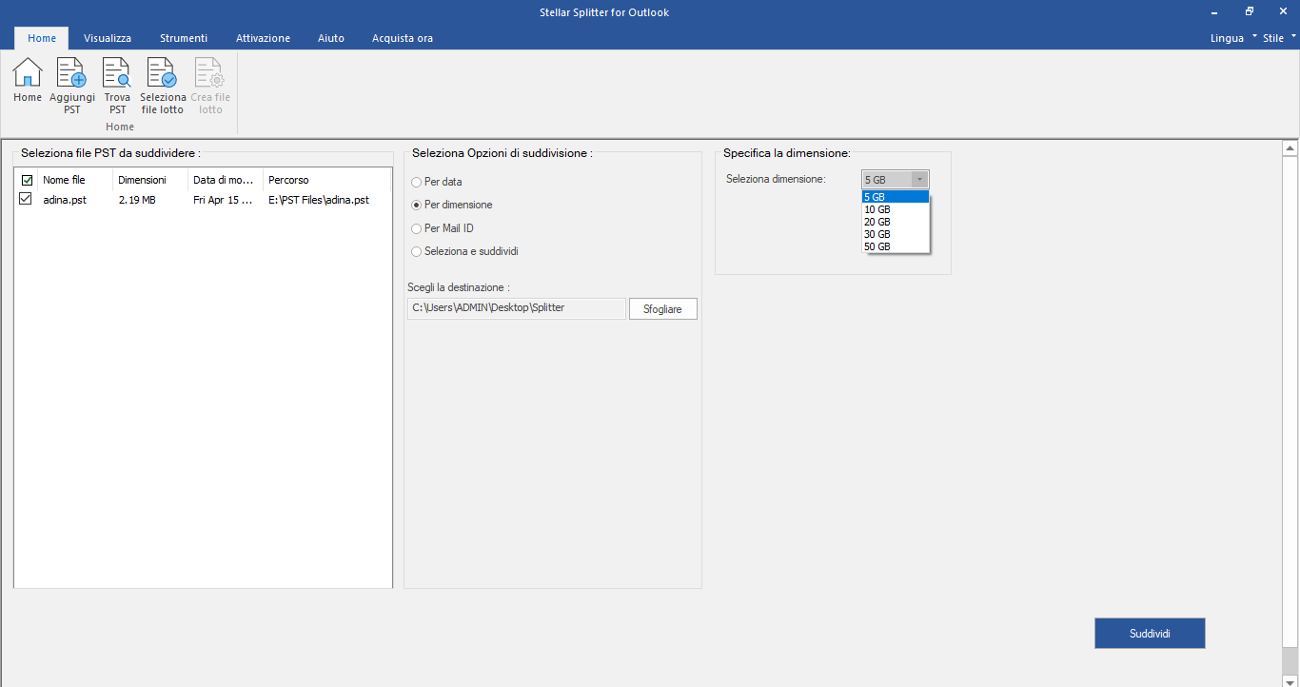Click the vertical scrollbar up arrow
The height and width of the screenshot is (687, 1300).
point(1290,148)
